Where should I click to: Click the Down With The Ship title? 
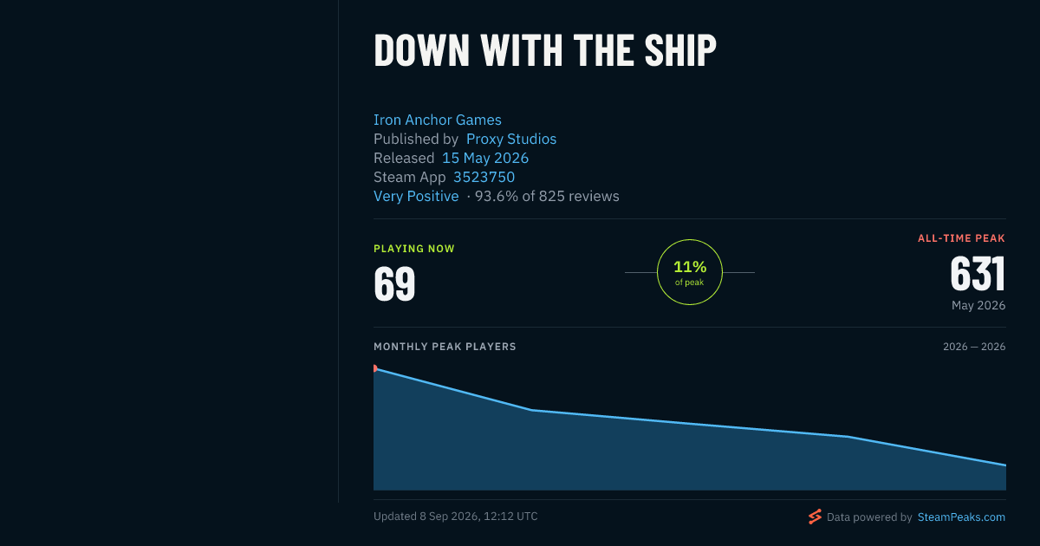tap(545, 50)
